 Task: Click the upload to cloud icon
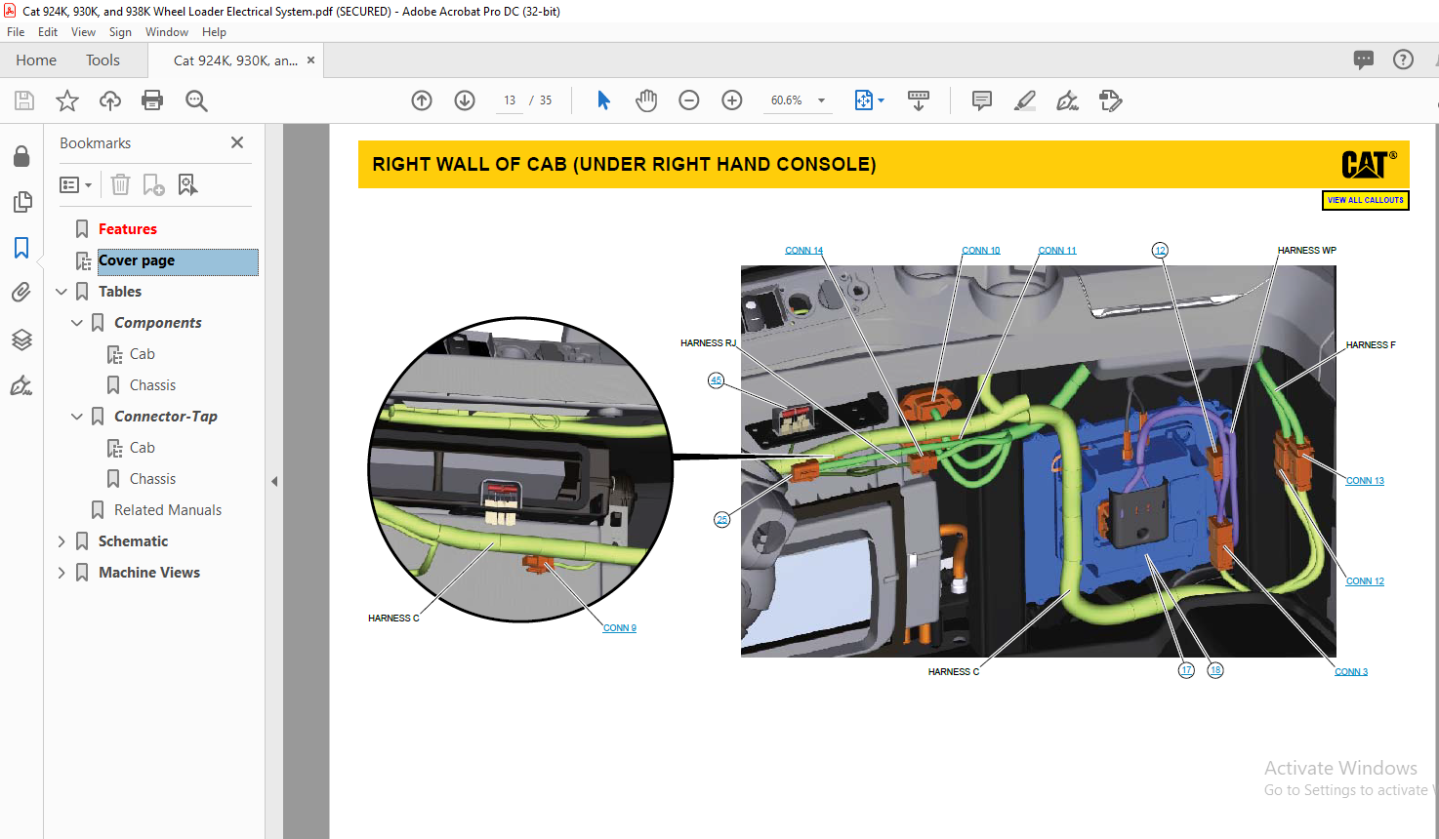(x=110, y=100)
